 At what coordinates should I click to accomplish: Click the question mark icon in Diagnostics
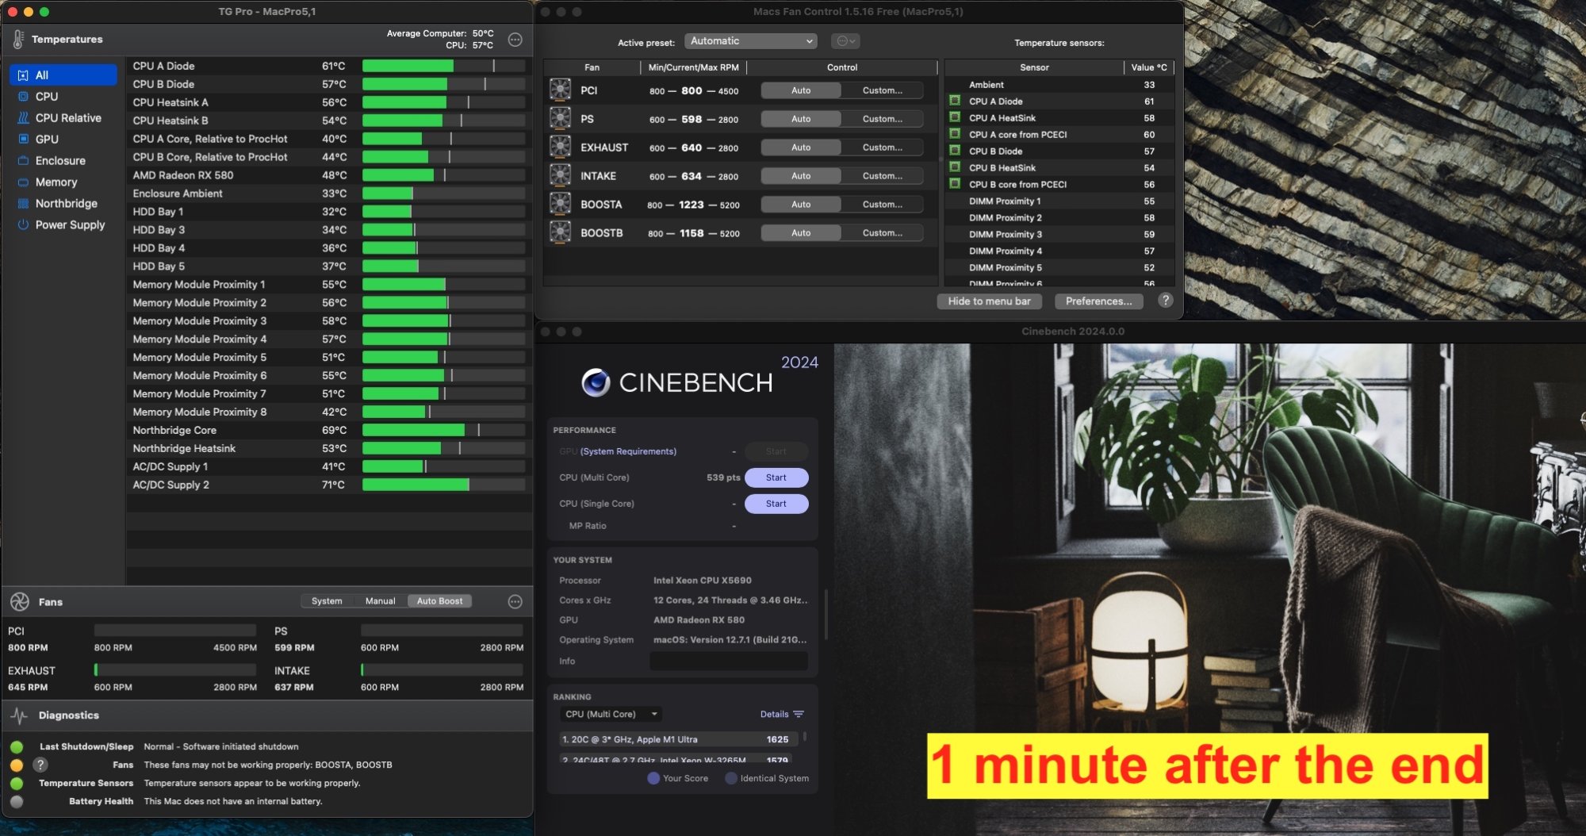(40, 765)
